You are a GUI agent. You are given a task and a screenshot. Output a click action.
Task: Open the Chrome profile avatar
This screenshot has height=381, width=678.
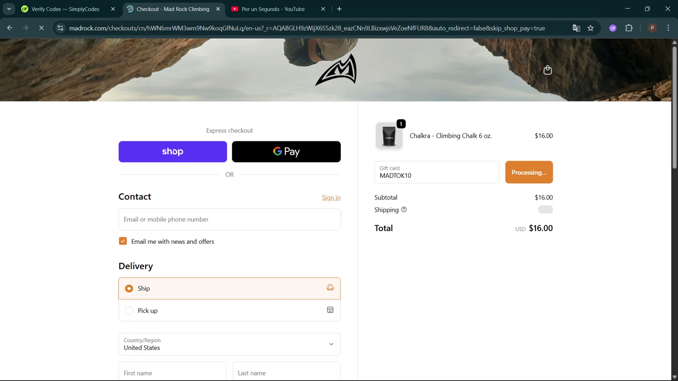tap(652, 28)
